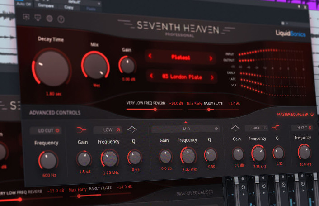Toggle the MID band power button
319x206 pixels.
[216, 129]
